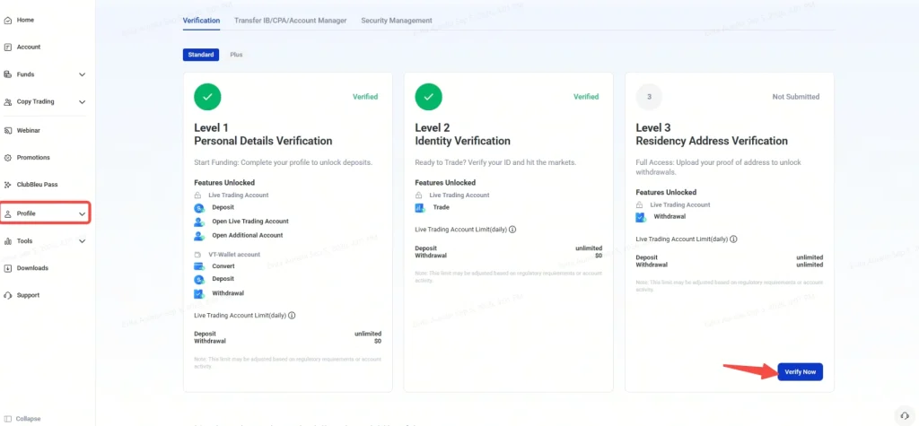The width and height of the screenshot is (919, 426).
Task: Open the Support menu label
Action: 28,295
